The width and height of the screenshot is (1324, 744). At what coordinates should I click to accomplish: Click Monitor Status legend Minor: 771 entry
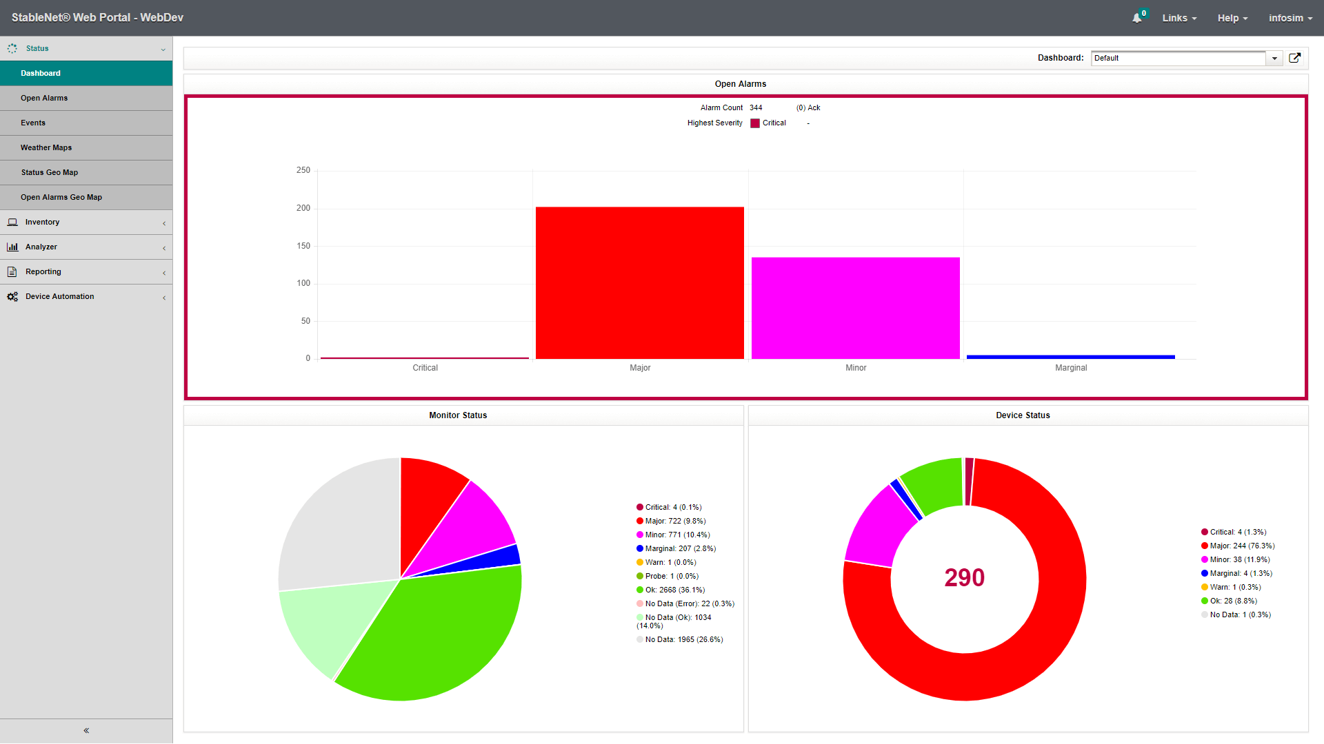(x=673, y=535)
